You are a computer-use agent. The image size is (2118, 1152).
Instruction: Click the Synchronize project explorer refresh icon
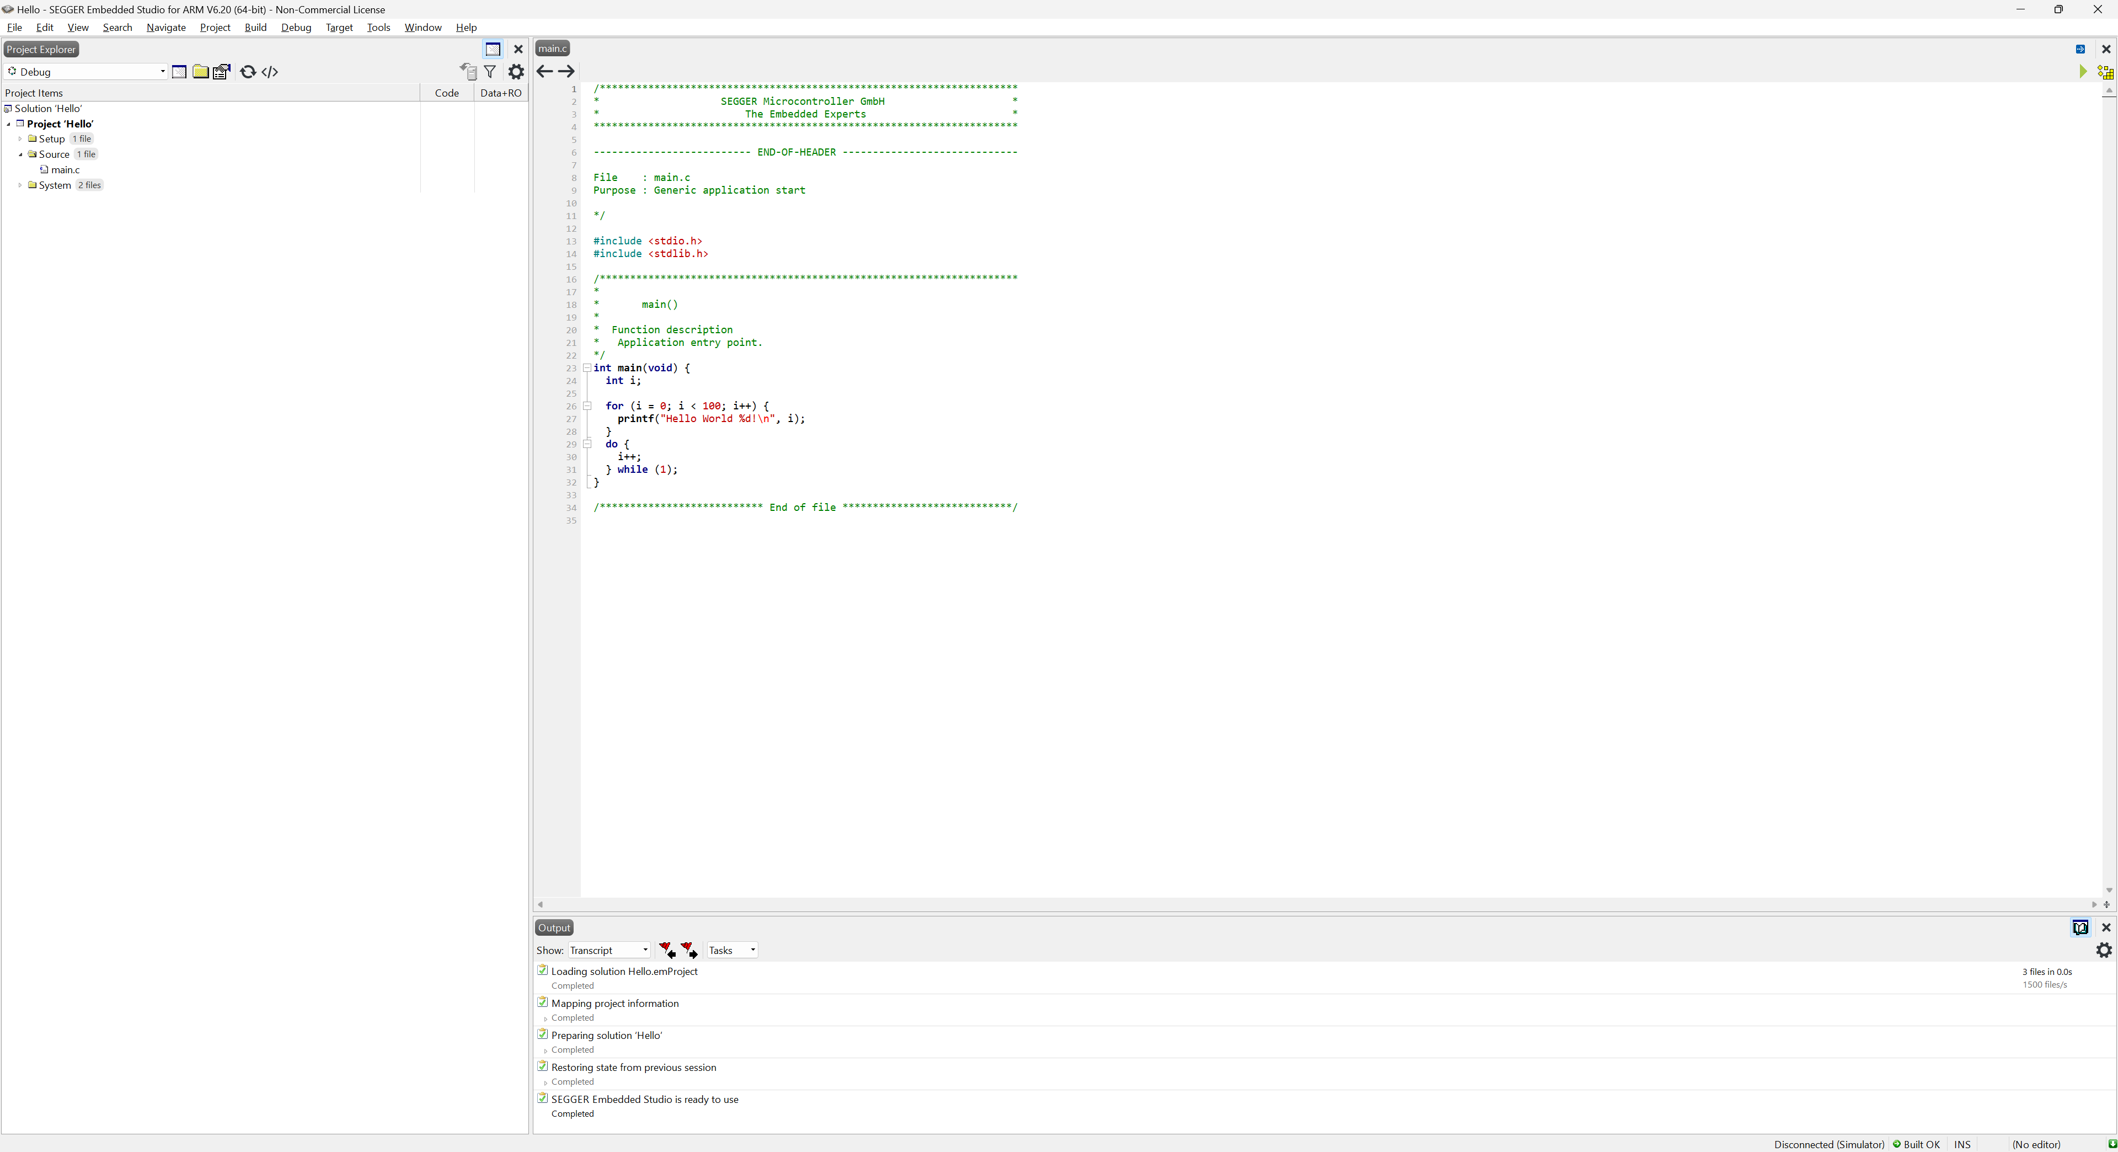coord(248,72)
